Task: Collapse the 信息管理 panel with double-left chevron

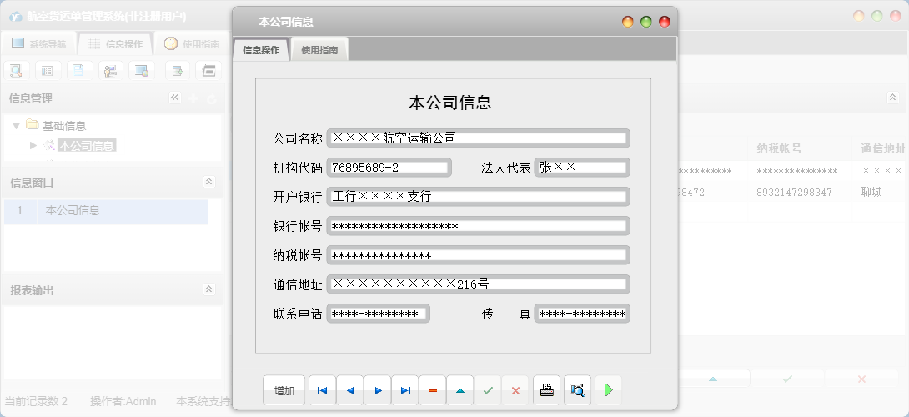Action: [174, 98]
